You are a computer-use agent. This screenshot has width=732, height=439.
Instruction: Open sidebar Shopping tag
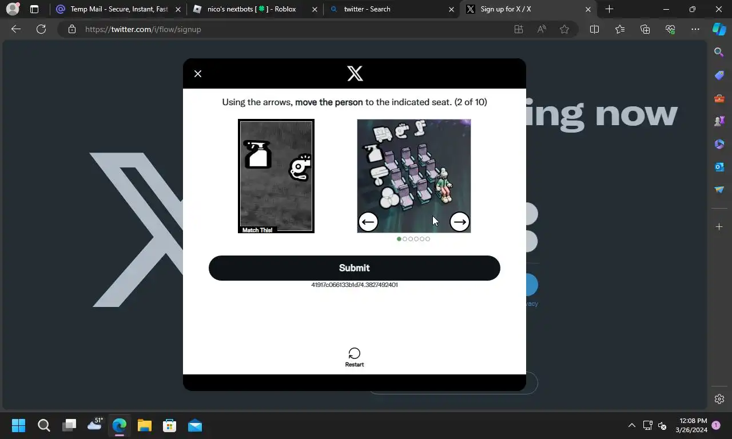click(x=719, y=75)
